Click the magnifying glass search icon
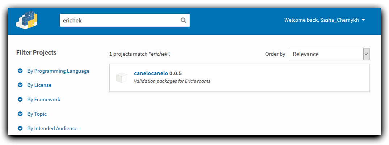This screenshot has width=389, height=145. 183,20
